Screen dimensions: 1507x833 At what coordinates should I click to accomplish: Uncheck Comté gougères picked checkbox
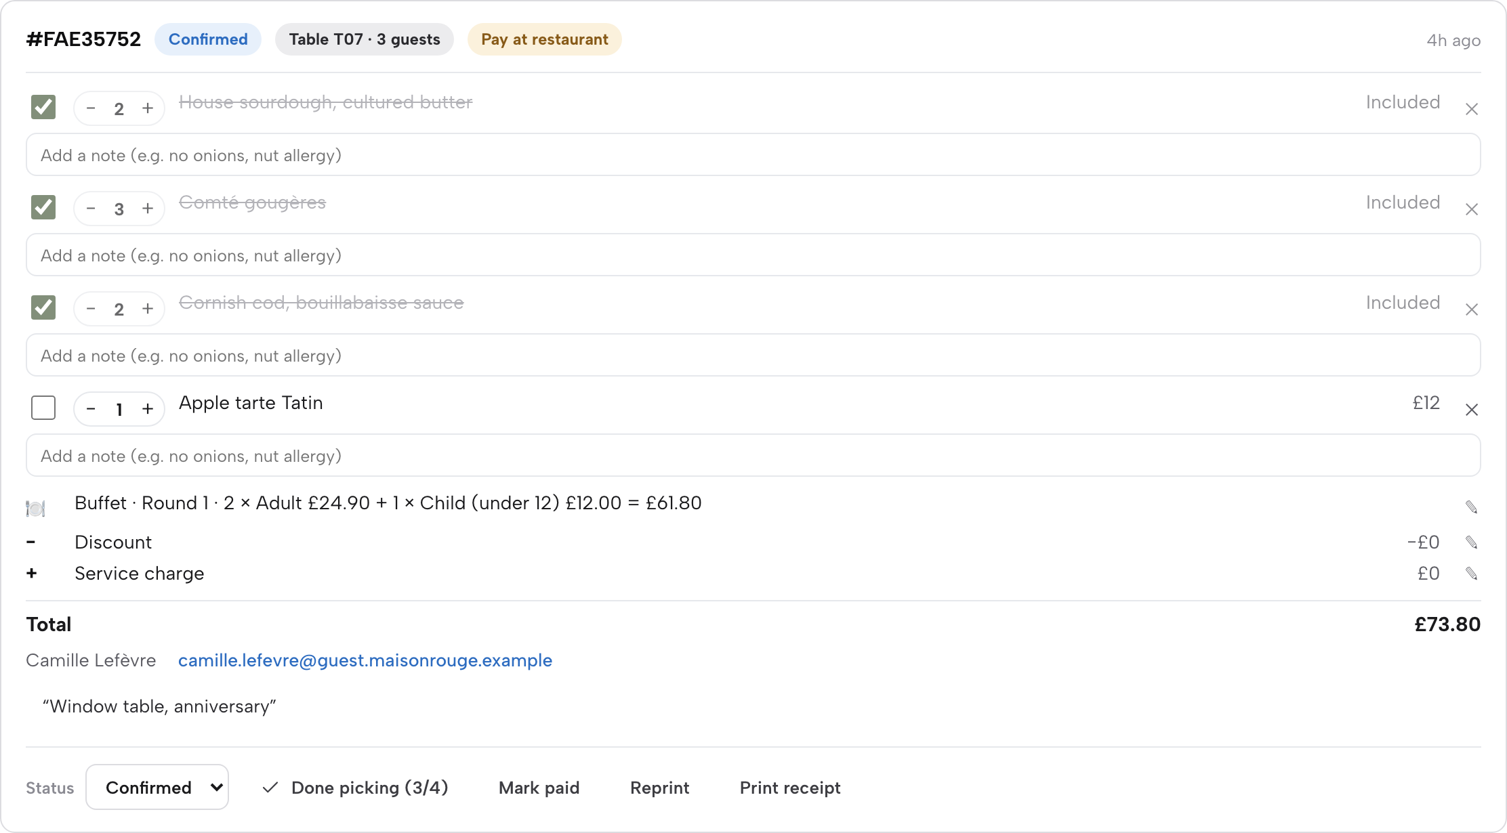pos(43,207)
